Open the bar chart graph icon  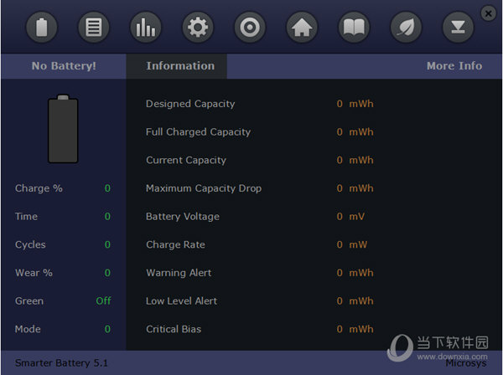145,28
